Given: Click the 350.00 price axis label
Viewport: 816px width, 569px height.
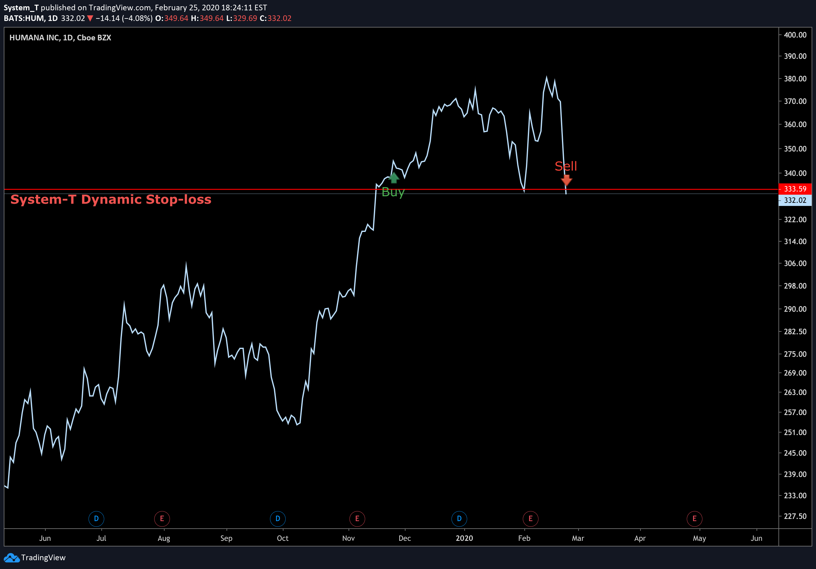Looking at the screenshot, I should [795, 149].
